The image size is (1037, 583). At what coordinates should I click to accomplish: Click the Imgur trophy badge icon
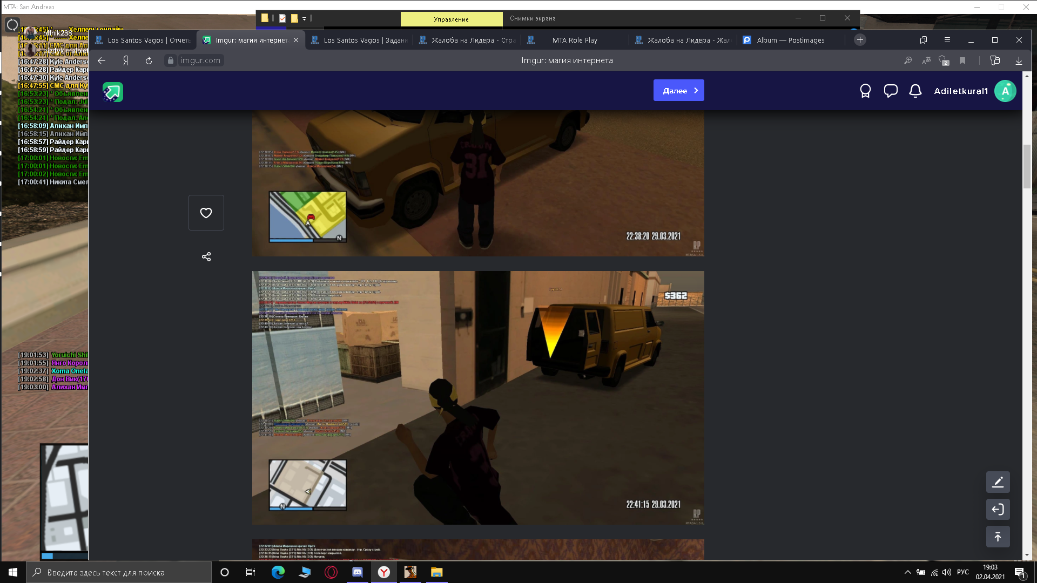coord(865,91)
